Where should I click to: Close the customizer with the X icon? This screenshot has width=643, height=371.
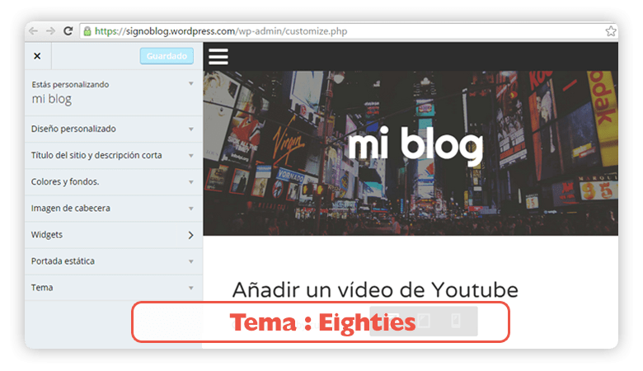(37, 56)
